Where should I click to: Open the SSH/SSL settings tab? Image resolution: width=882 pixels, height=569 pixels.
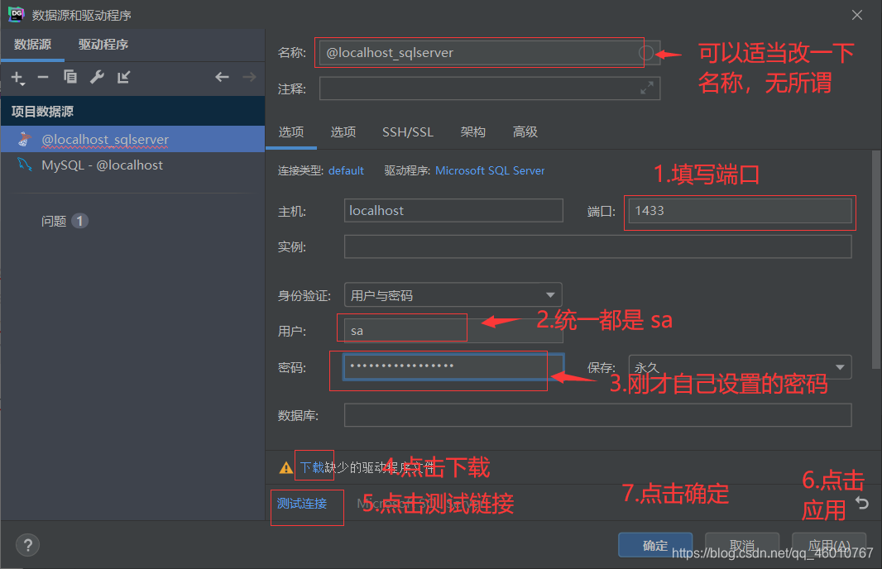tap(407, 131)
